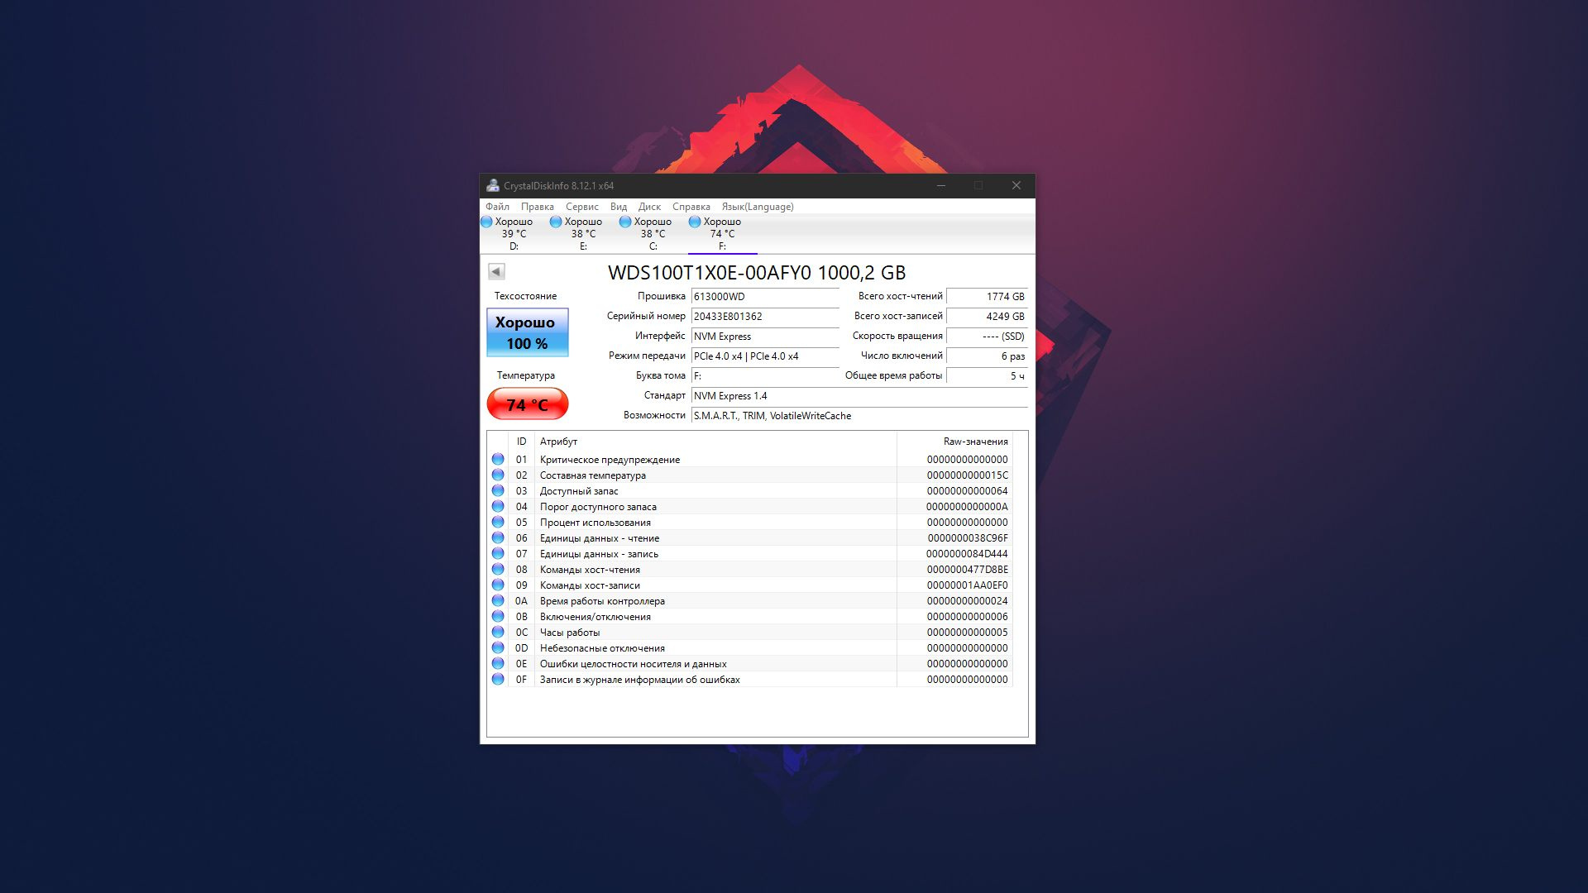Viewport: 1588px width, 893px height.
Task: Click the E: drive blue status indicator
Action: point(556,221)
